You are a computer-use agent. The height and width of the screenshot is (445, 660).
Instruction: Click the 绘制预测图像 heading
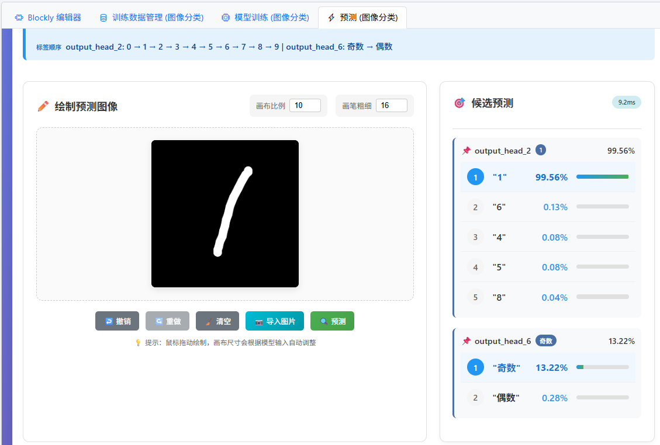tap(86, 106)
